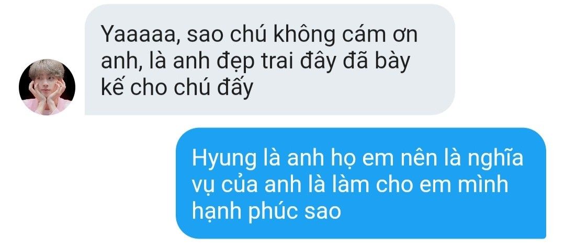Select the blue outgoing message bubble
The height and width of the screenshot is (250, 565).
360,183
